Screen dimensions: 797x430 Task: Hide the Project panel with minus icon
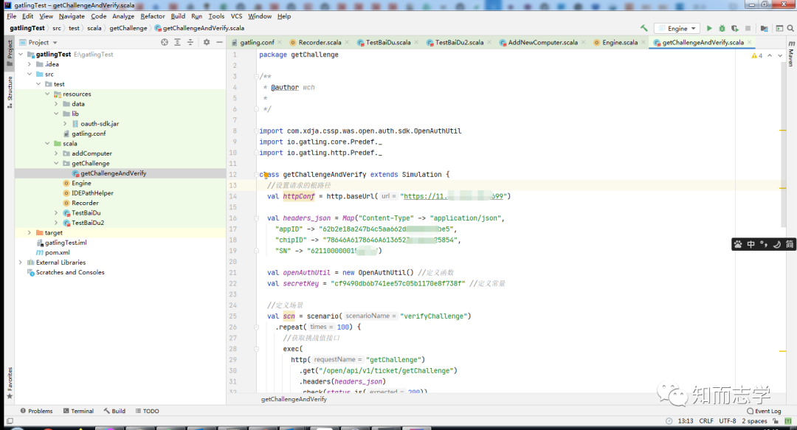(x=220, y=42)
